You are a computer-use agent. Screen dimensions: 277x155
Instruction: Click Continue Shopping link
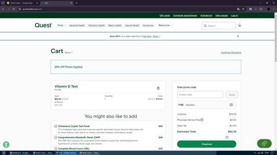tap(231, 53)
